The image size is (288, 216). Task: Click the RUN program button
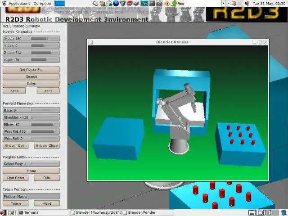point(47,178)
